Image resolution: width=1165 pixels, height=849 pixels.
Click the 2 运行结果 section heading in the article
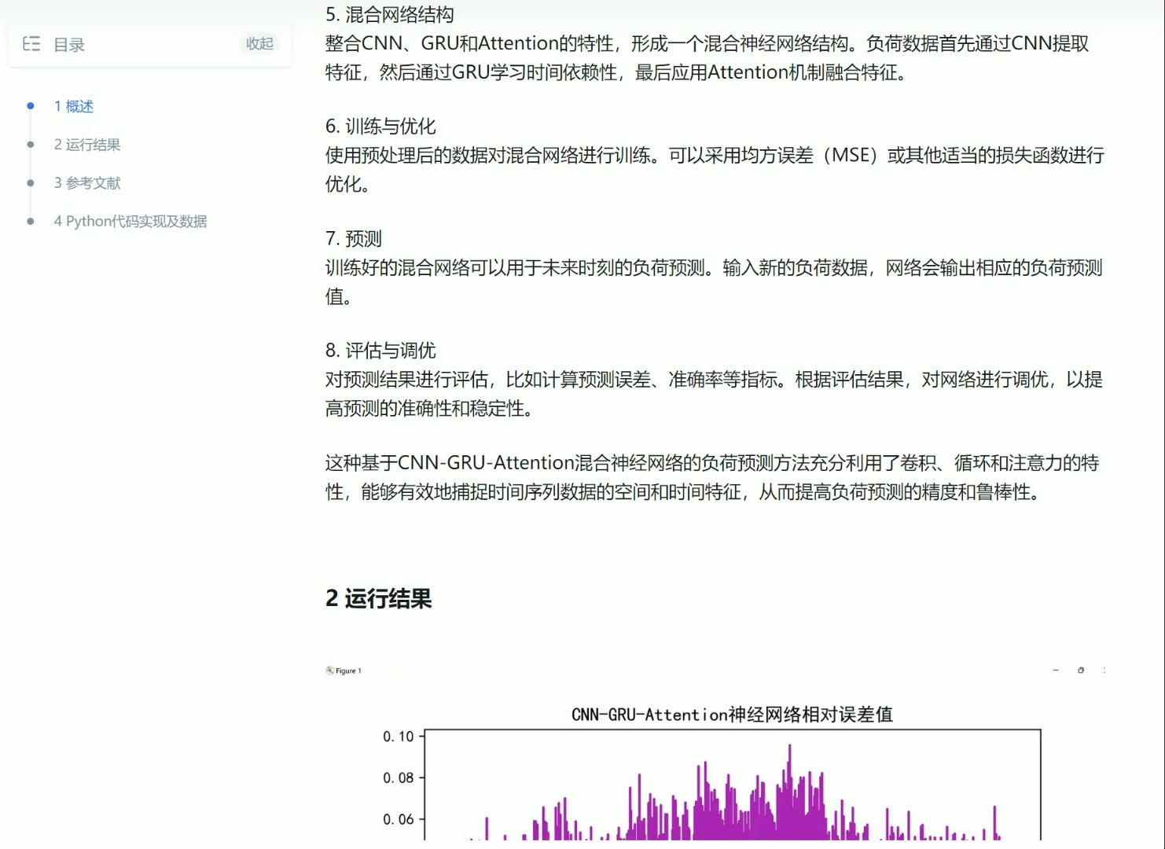tap(379, 599)
